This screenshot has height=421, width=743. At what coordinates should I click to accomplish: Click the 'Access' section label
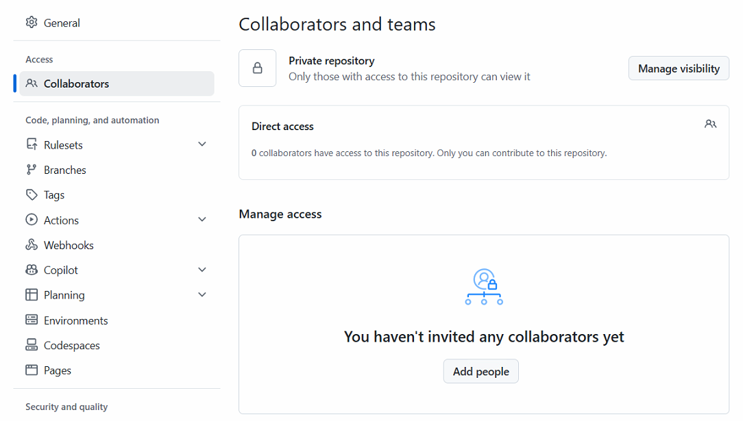click(39, 60)
